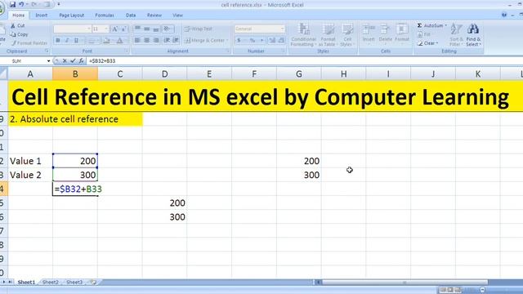Click Merge & Center button
The width and height of the screenshot is (523, 294).
(206, 40)
